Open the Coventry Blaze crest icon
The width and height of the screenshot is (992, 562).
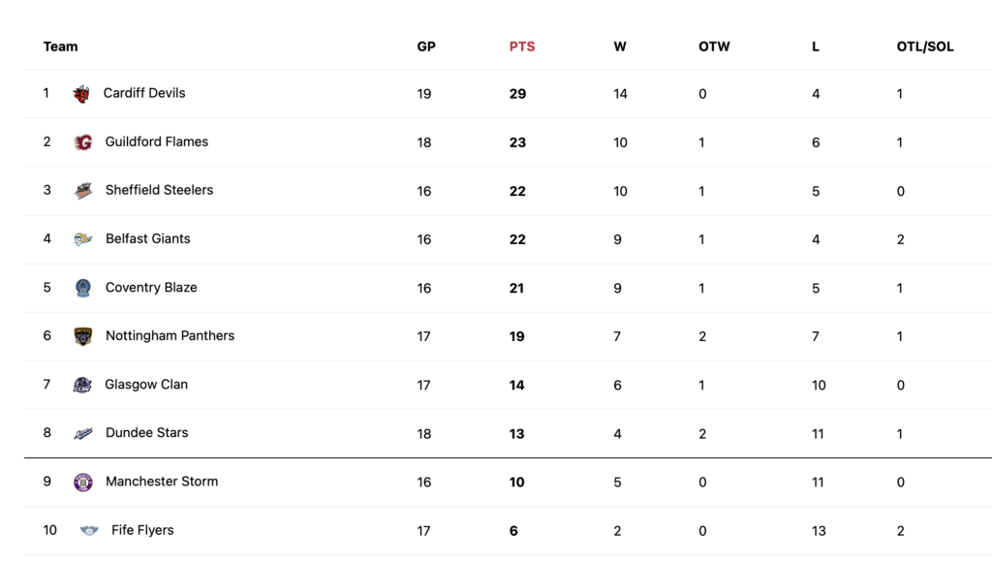[83, 288]
